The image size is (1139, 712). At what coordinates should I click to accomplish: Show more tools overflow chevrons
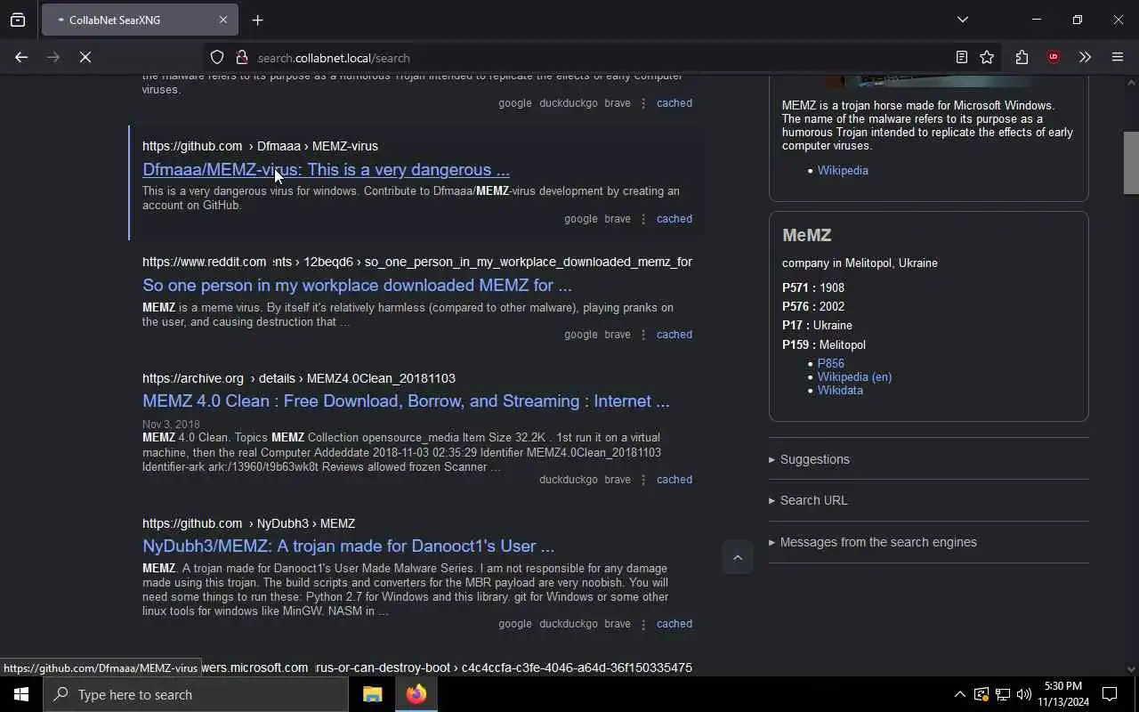[x=1085, y=57]
